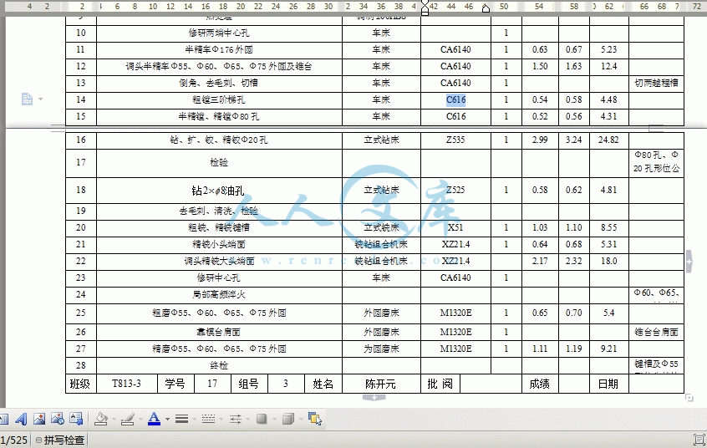Open the line style icon
The height and width of the screenshot is (448, 707).
click(x=181, y=419)
